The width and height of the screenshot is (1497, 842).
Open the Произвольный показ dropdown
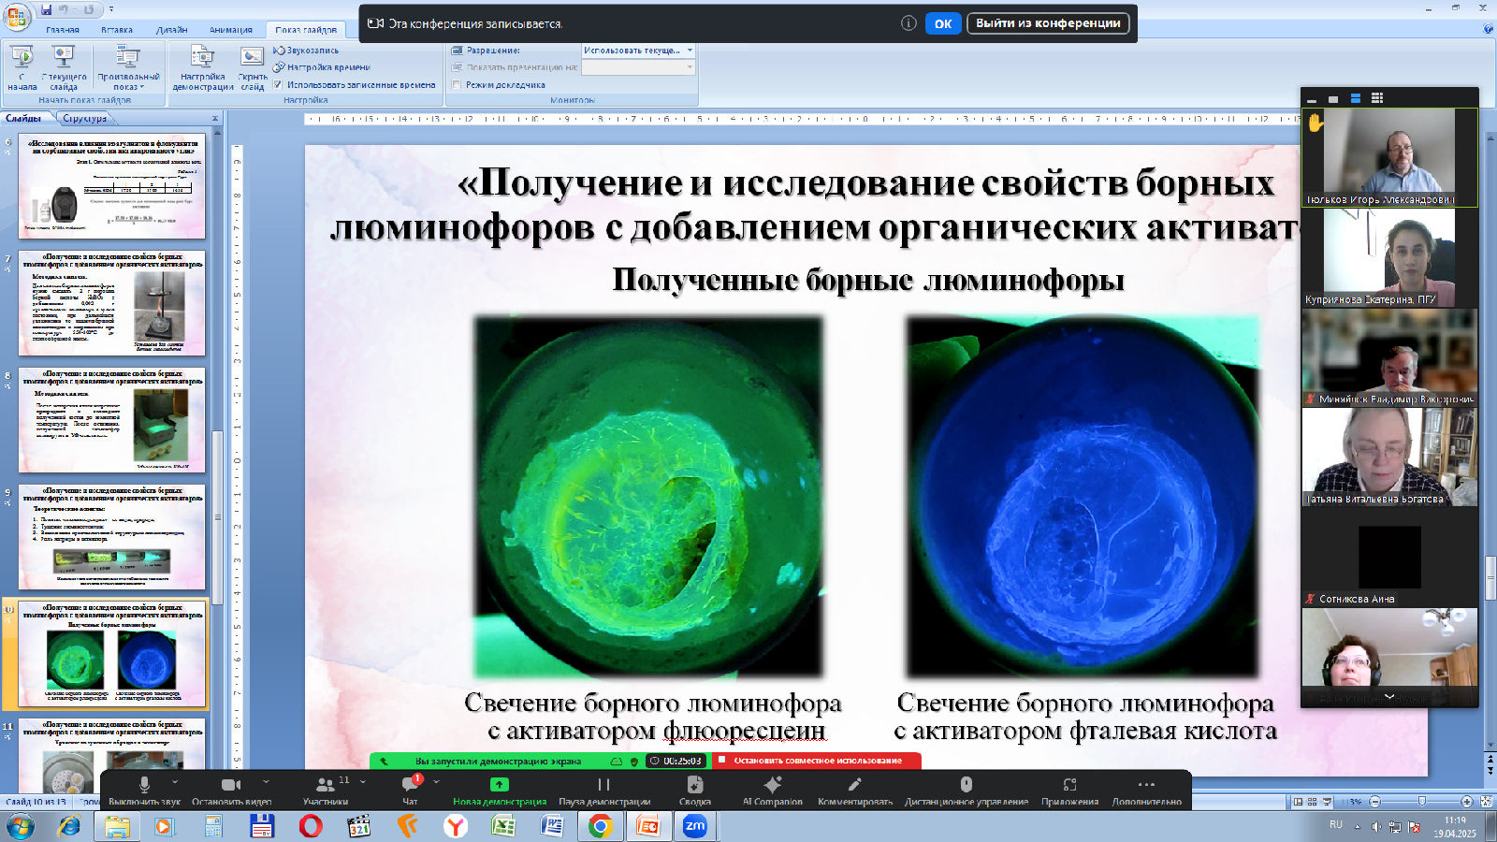click(128, 70)
